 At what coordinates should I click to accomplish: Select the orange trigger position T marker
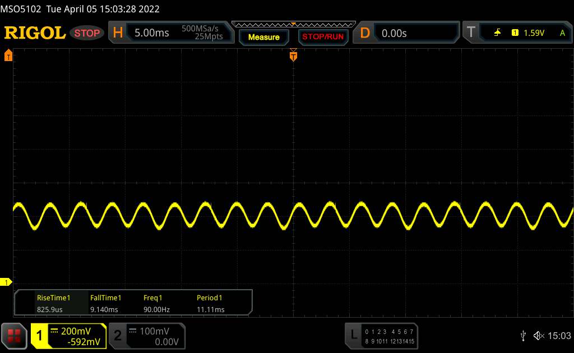pos(293,55)
